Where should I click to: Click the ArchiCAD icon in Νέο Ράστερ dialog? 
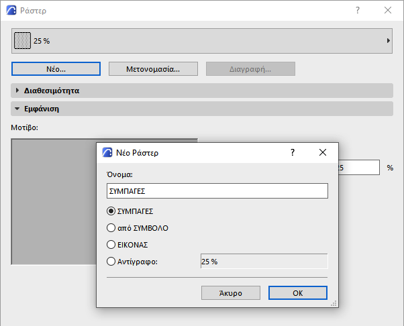coord(107,153)
